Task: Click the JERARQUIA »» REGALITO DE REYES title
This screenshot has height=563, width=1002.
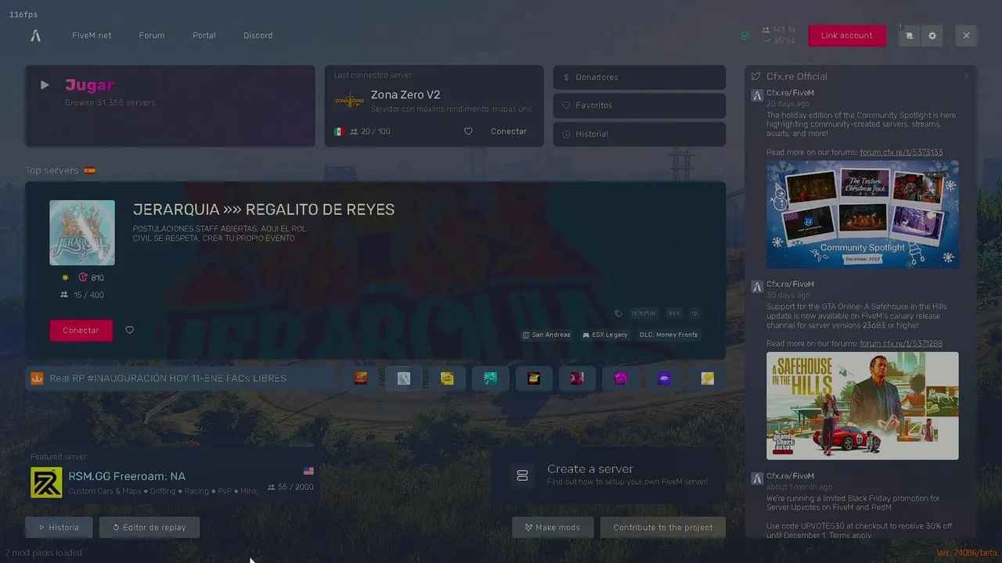Action: 264,210
